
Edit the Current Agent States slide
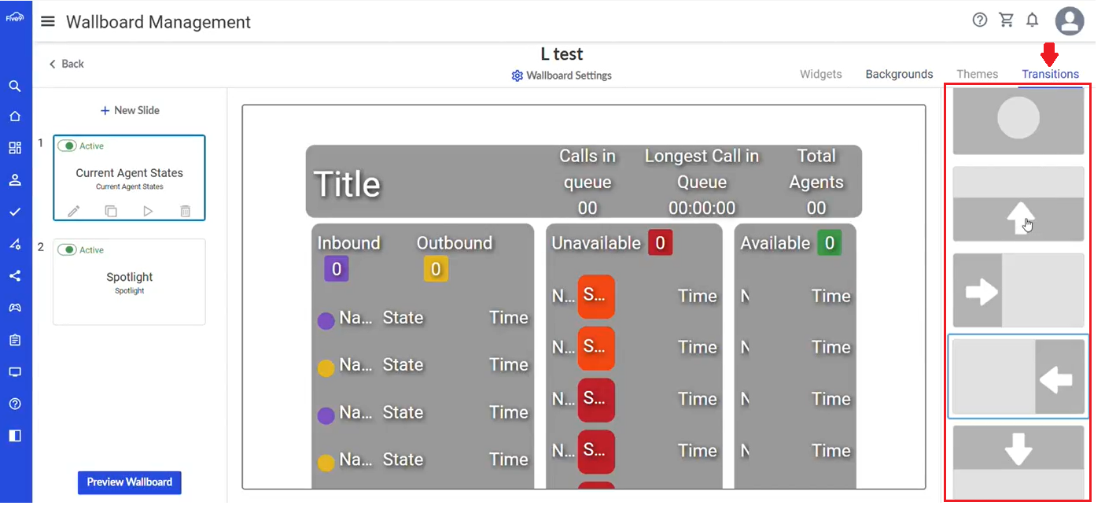coord(74,211)
